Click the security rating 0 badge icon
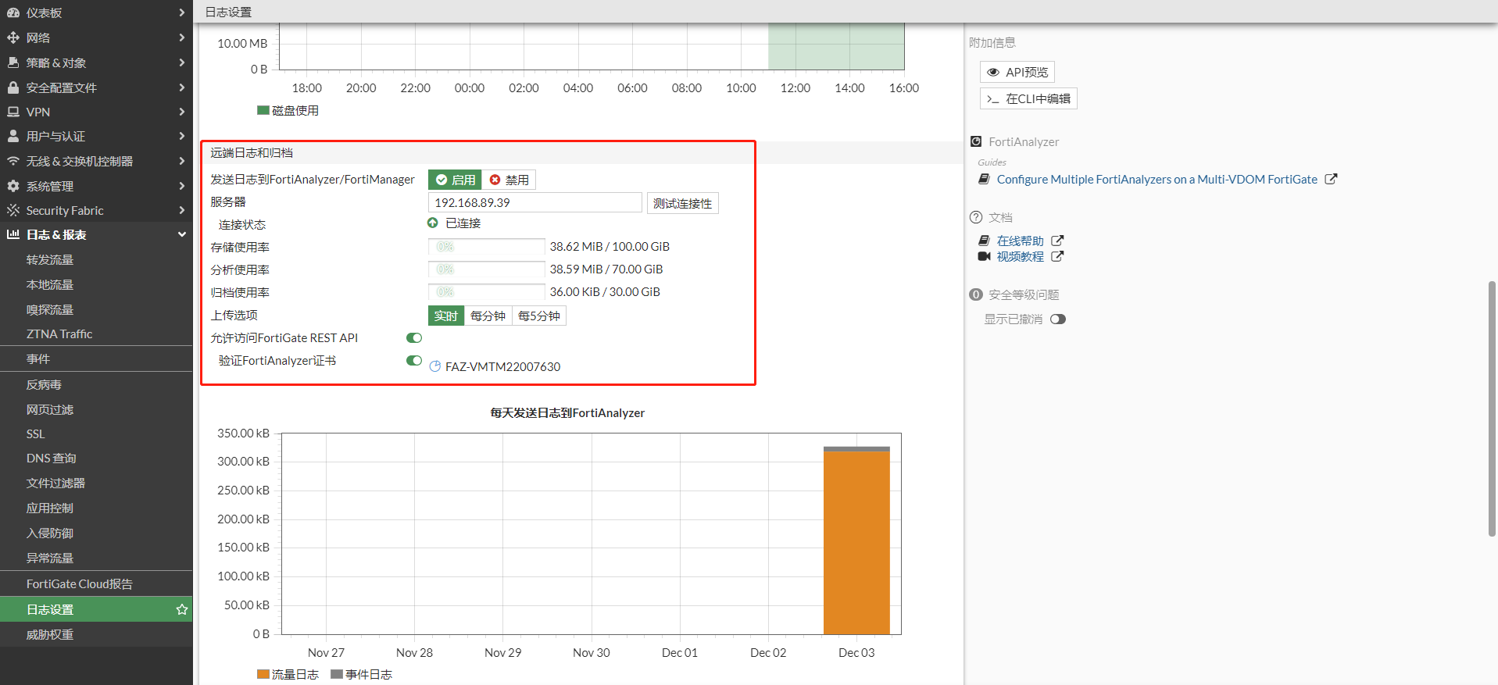Image resolution: width=1498 pixels, height=685 pixels. [976, 294]
